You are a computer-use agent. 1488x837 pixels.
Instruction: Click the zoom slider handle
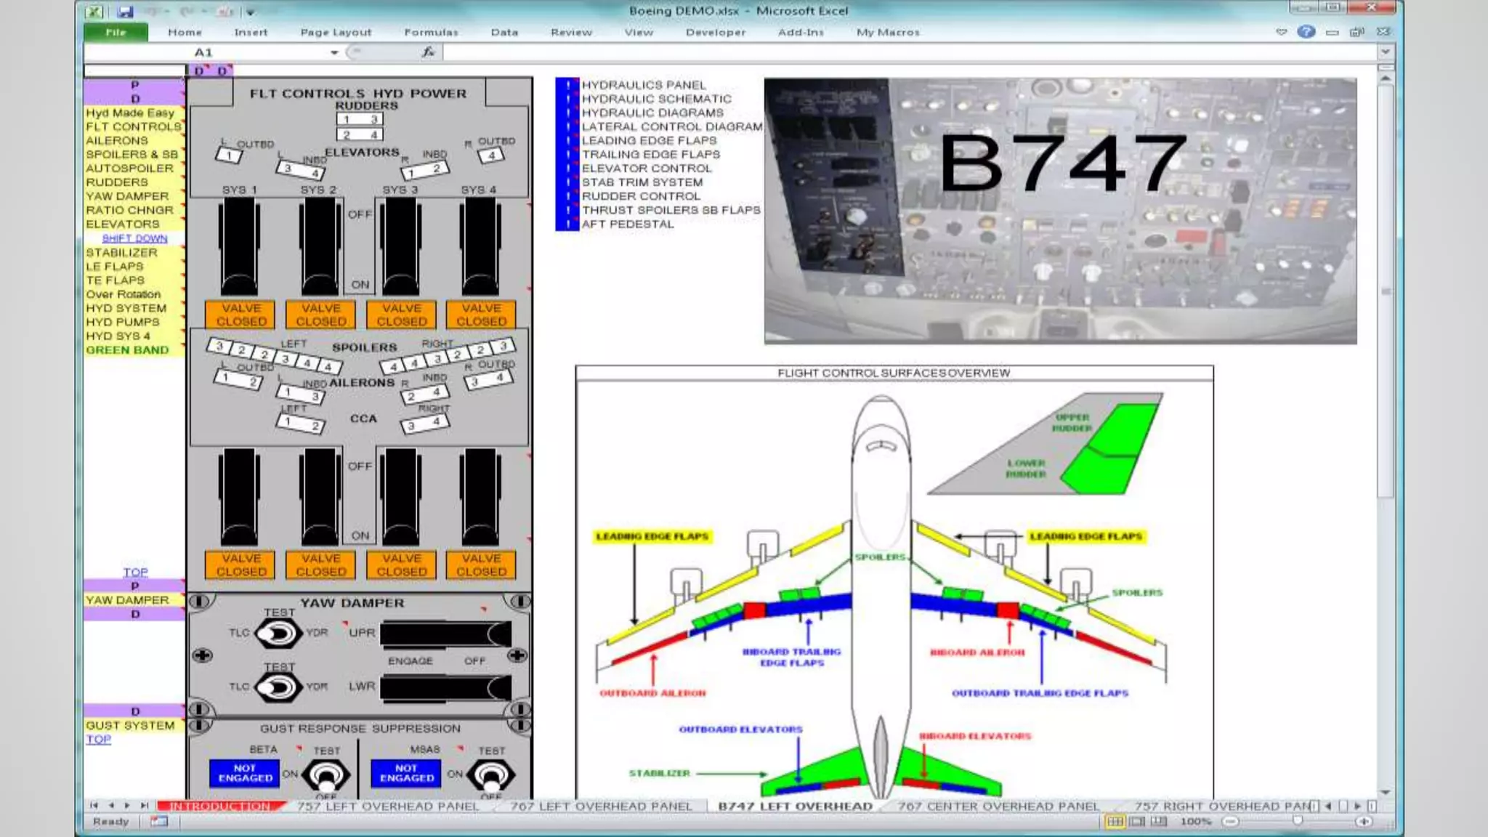tap(1297, 822)
